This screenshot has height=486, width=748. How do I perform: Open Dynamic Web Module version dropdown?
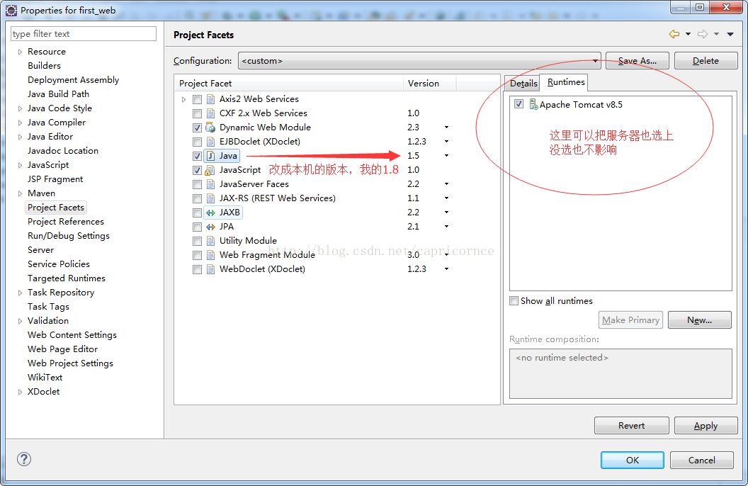click(x=446, y=128)
